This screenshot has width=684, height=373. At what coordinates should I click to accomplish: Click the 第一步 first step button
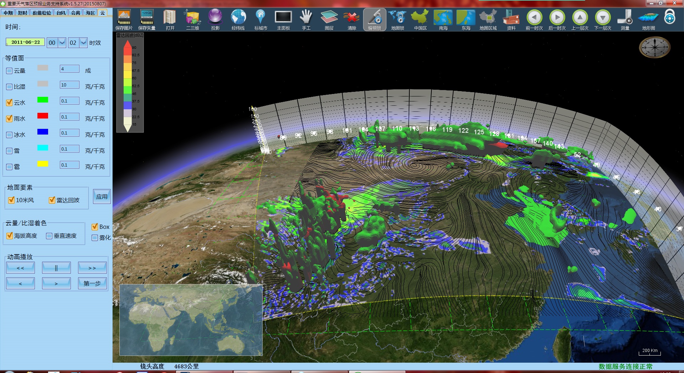coord(92,284)
